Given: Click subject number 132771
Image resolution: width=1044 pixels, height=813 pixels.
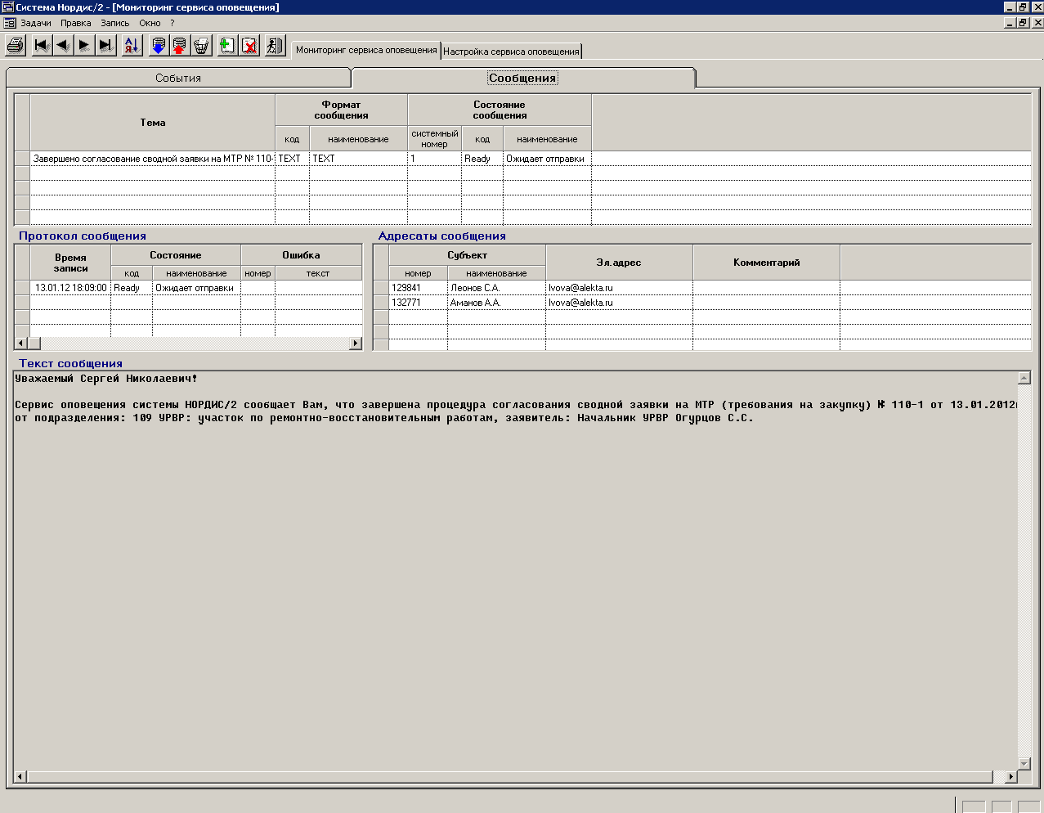Looking at the screenshot, I should point(418,303).
